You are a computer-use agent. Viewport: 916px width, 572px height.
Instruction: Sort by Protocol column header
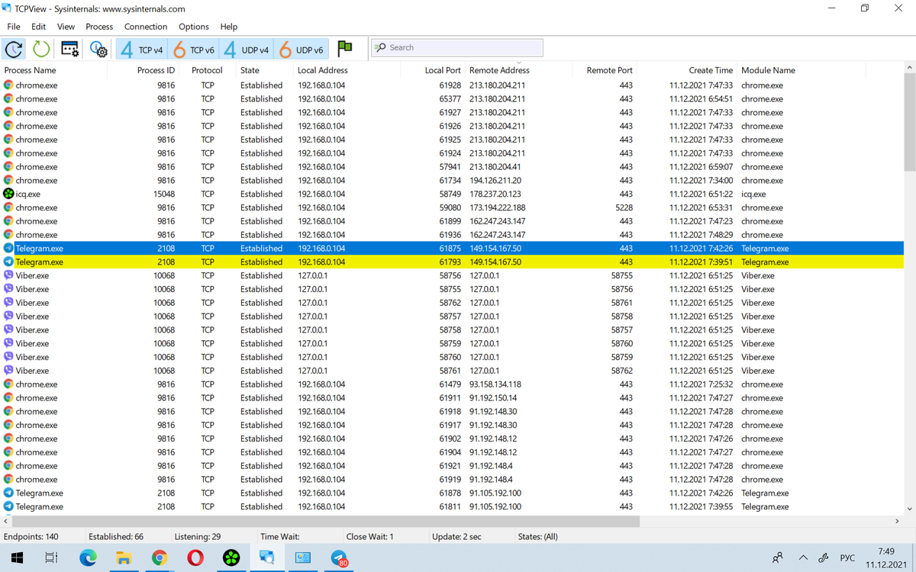207,70
